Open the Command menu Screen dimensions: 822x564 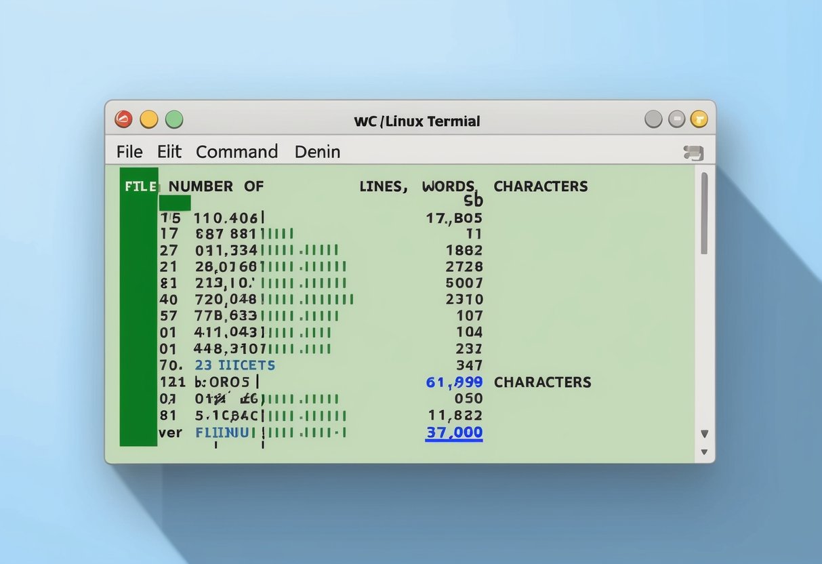[237, 151]
